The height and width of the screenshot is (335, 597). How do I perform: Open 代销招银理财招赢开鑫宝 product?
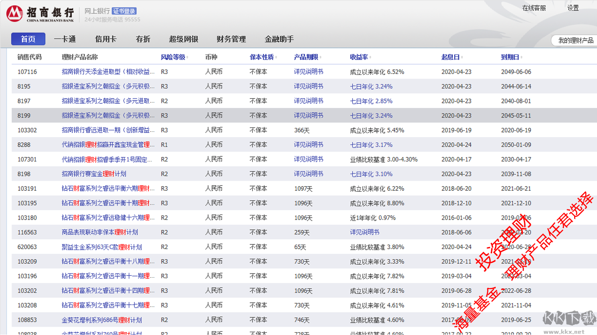[108, 145]
